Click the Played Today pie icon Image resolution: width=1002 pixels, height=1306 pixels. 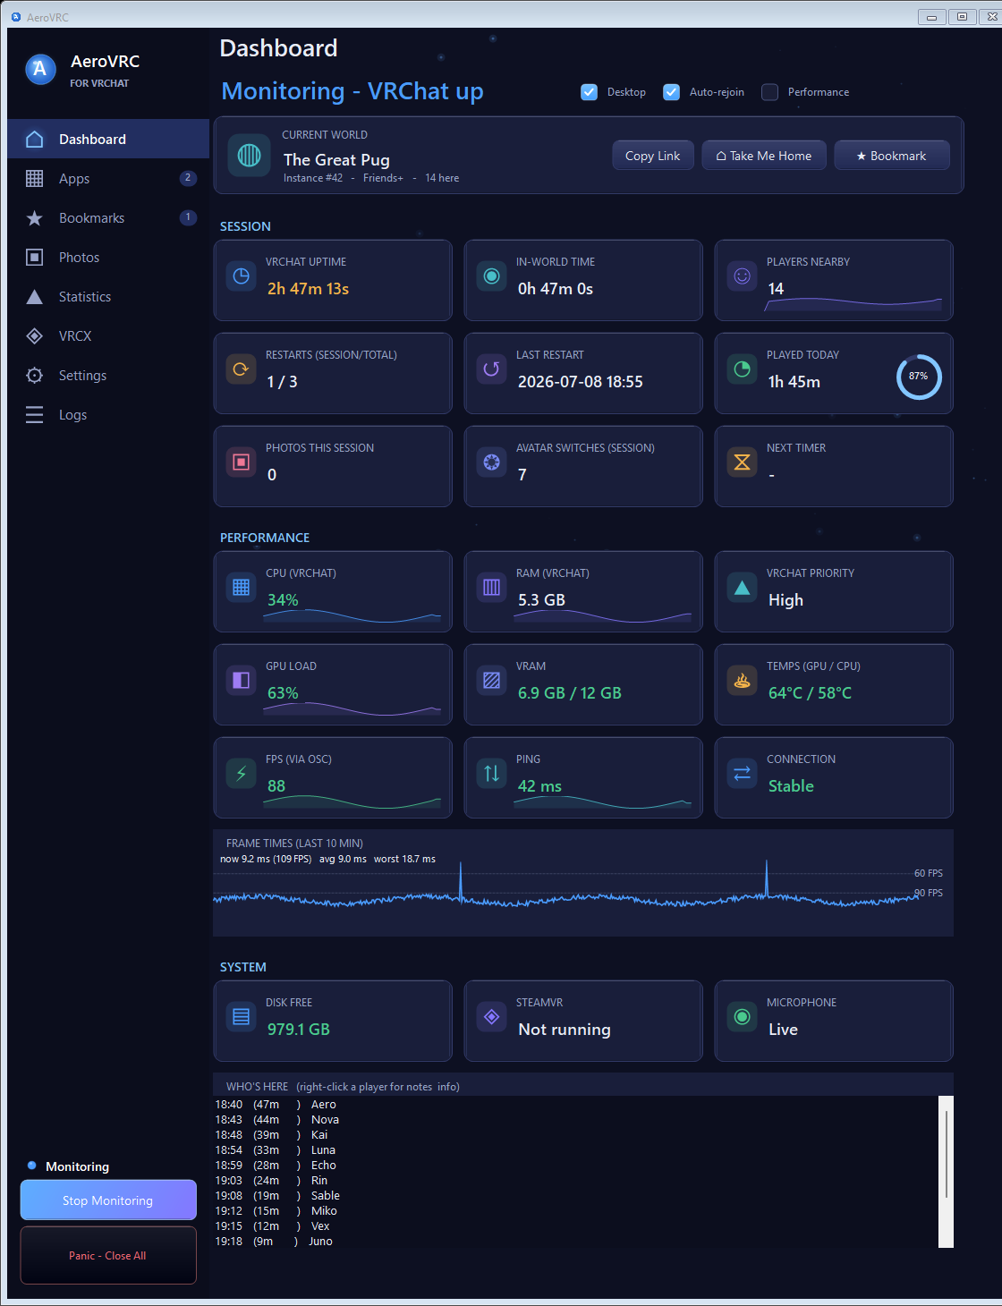pyautogui.click(x=743, y=369)
